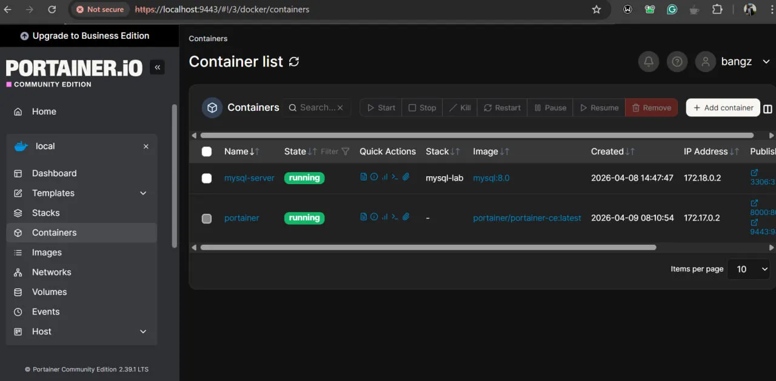The height and width of the screenshot is (381, 776).
Task: Open the mysql-server container link
Action: 249,178
